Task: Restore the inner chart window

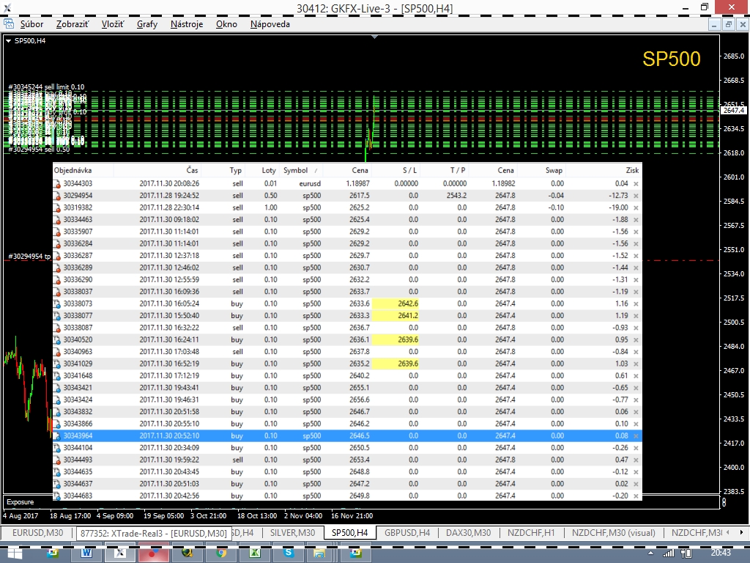Action: pos(729,24)
